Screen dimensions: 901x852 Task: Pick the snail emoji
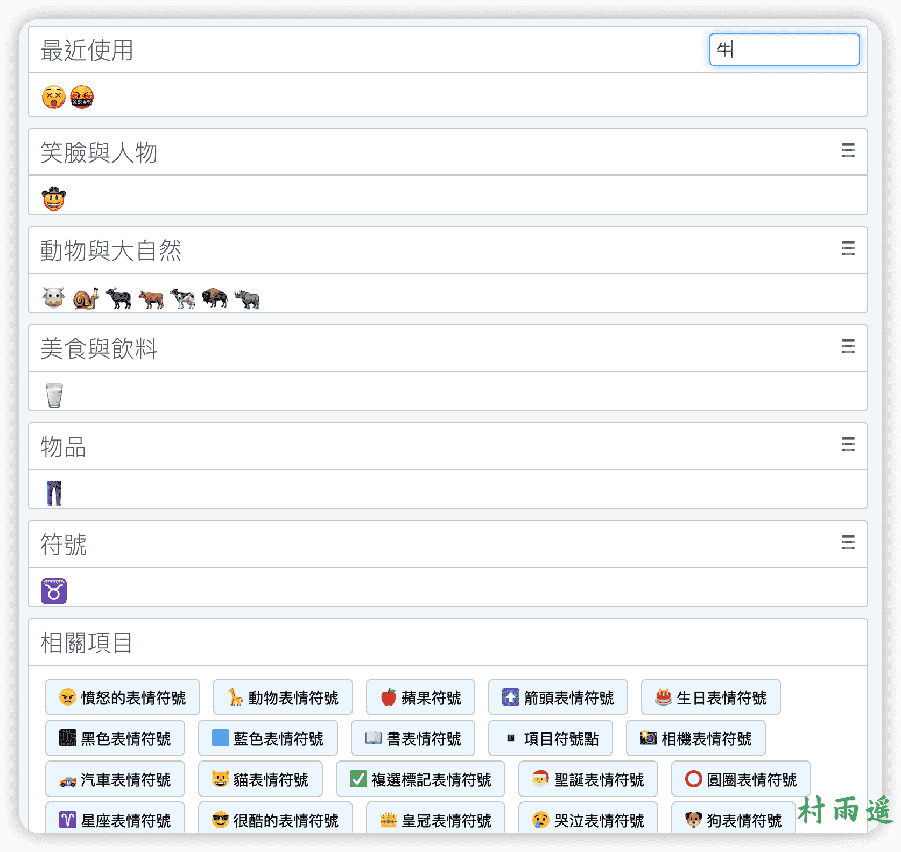coord(86,298)
